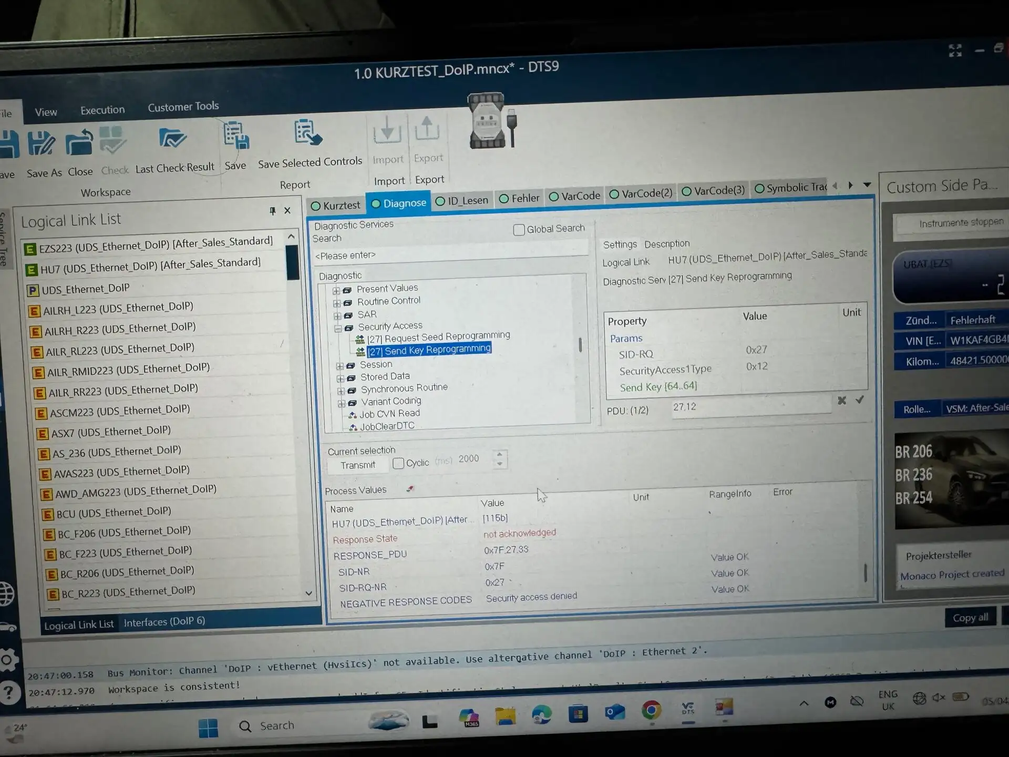Switch to the ID_Lesen tab
The width and height of the screenshot is (1009, 757).
462,200
